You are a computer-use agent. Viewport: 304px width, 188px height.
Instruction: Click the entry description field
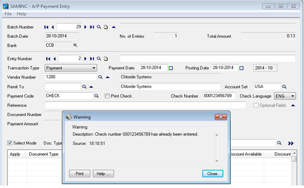click(x=208, y=59)
